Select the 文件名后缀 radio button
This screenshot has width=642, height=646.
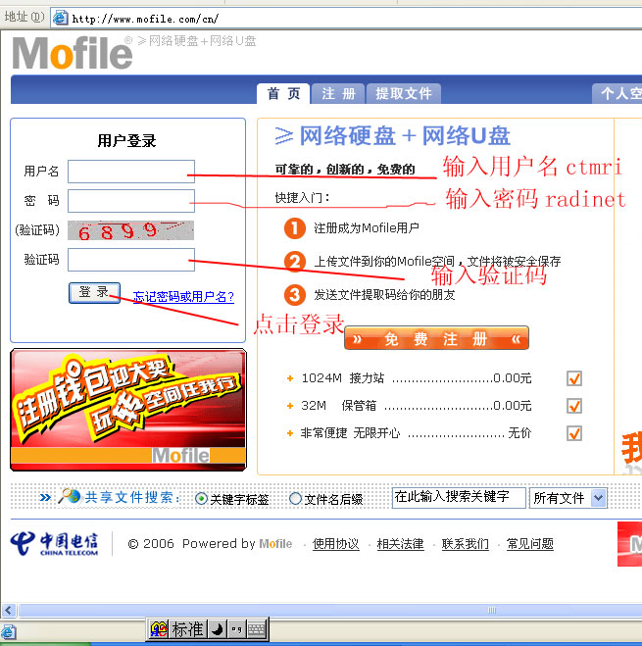tap(295, 499)
